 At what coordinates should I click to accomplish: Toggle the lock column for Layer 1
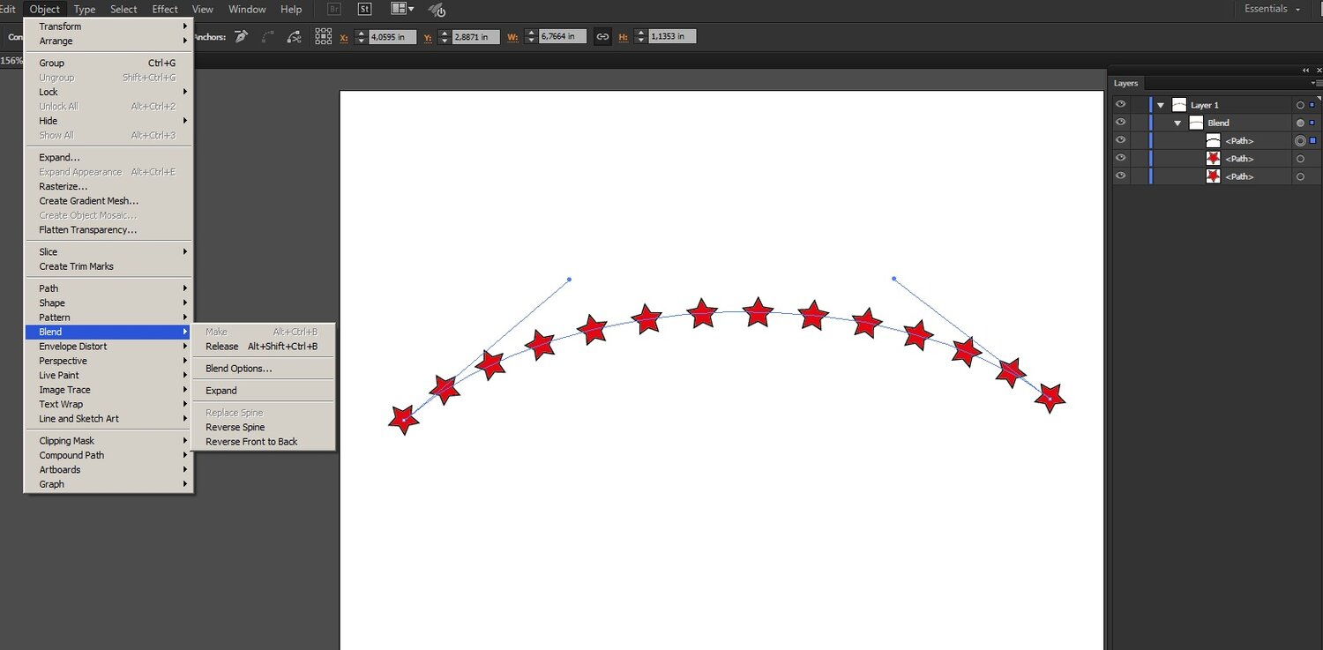1139,105
